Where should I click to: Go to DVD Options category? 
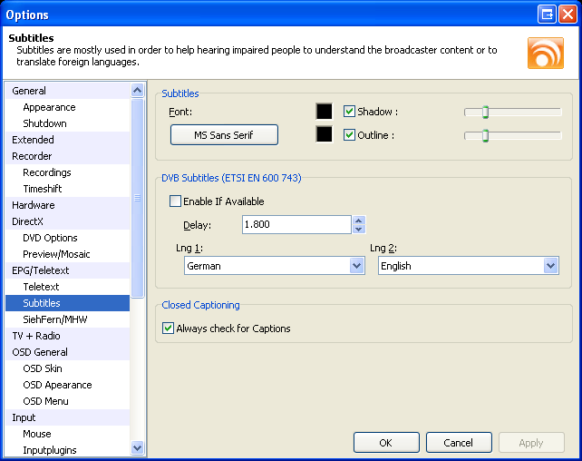point(51,238)
